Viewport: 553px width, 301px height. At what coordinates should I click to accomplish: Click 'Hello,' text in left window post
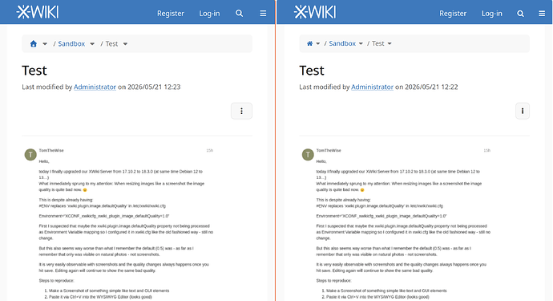pos(44,161)
